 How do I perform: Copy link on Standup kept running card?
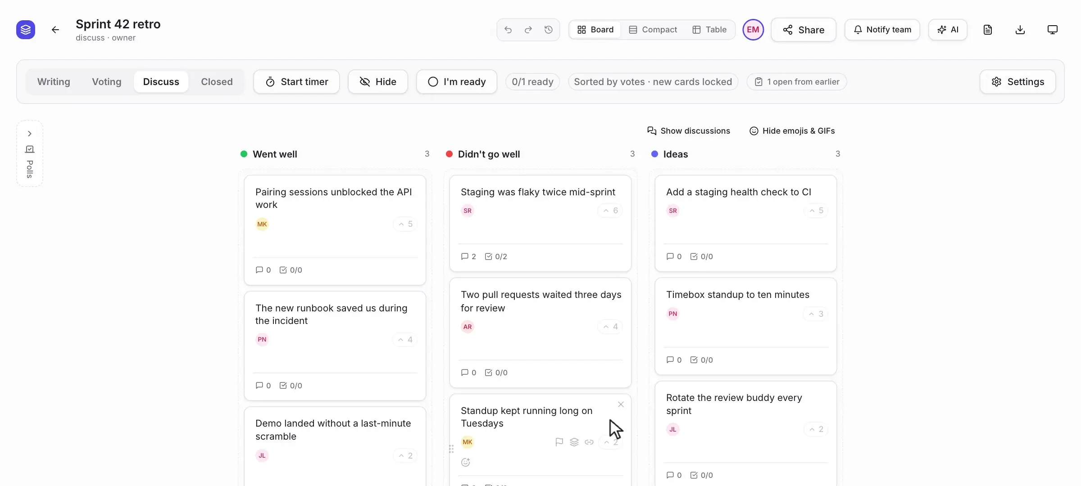tap(589, 442)
